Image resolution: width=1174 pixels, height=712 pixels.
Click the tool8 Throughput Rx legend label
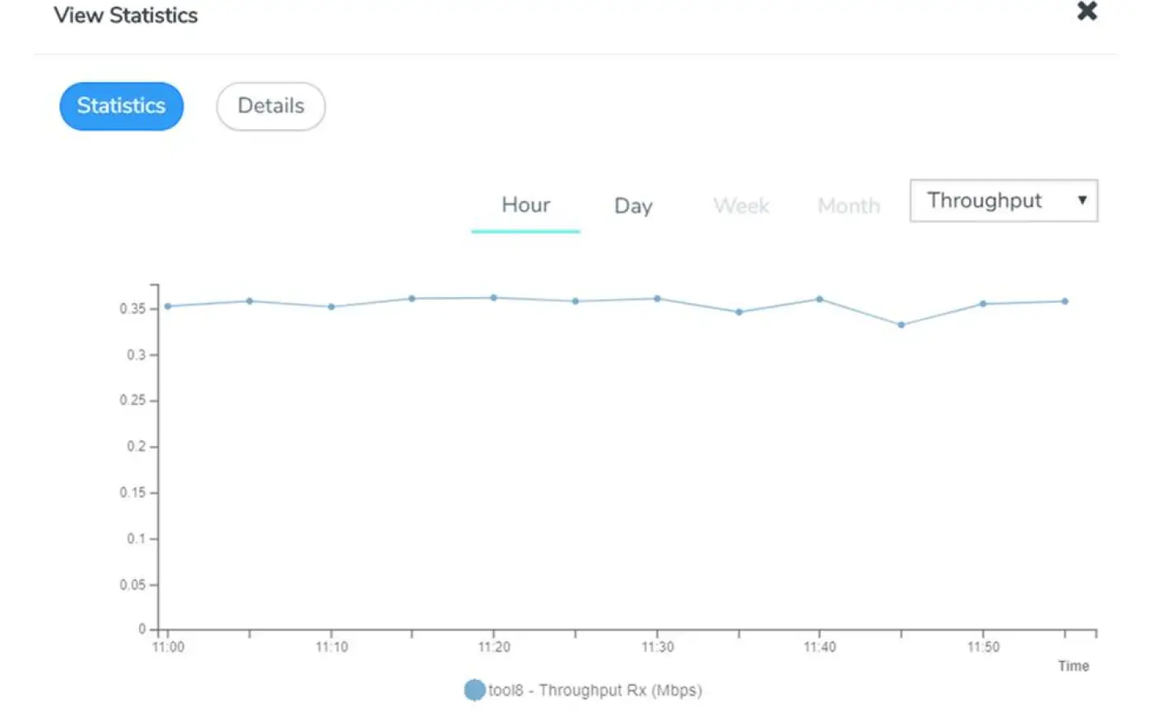coord(594,691)
